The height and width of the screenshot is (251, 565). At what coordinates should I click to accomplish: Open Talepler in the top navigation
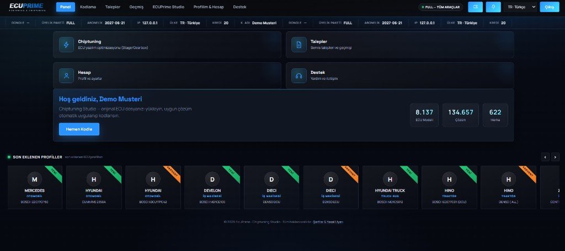[x=113, y=7]
